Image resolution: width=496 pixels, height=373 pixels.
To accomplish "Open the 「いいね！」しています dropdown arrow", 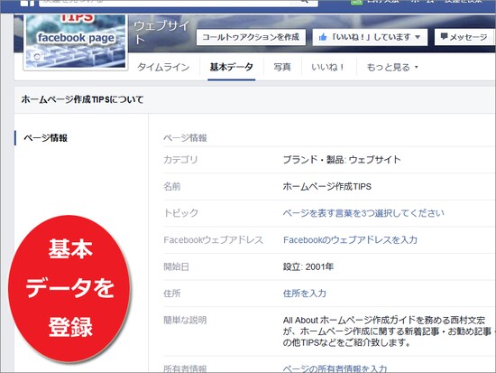I will pos(418,37).
